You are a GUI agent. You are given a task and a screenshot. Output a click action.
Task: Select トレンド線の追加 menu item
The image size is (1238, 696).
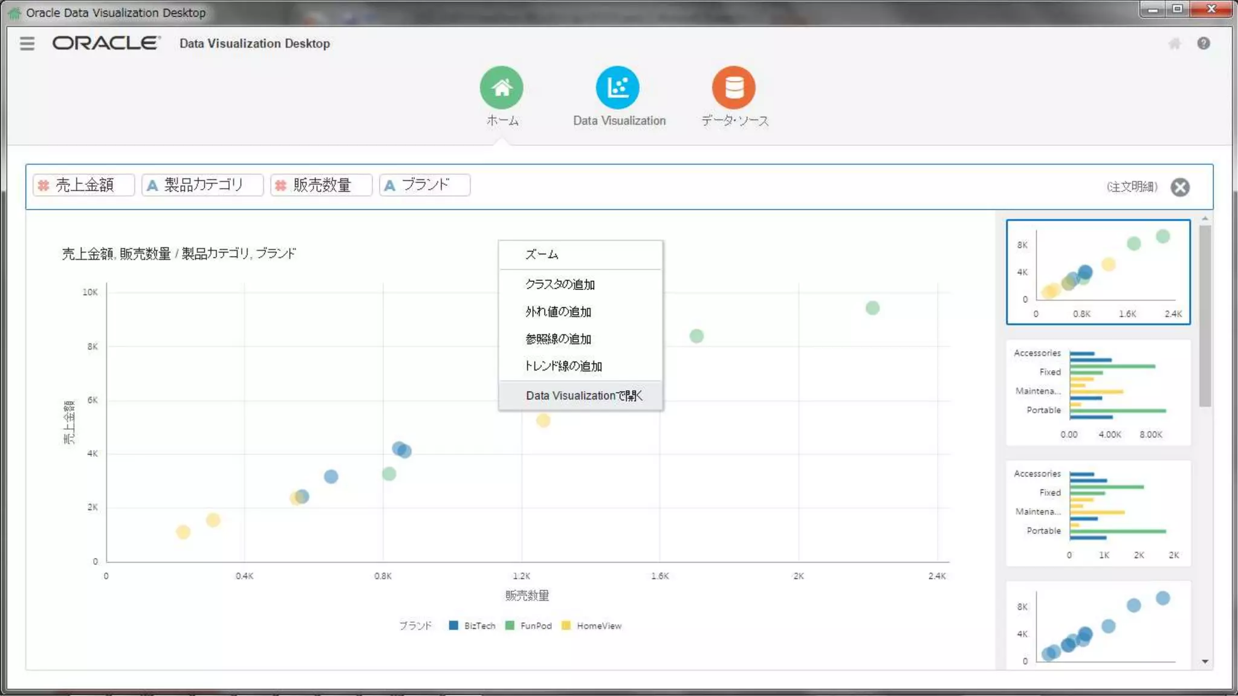pos(563,366)
